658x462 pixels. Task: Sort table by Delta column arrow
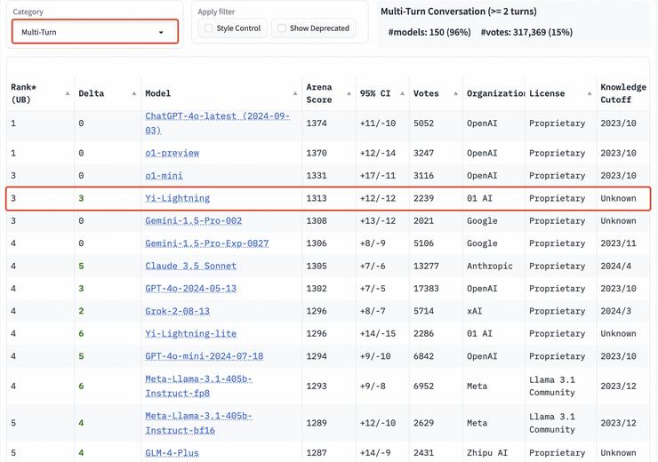[x=134, y=93]
